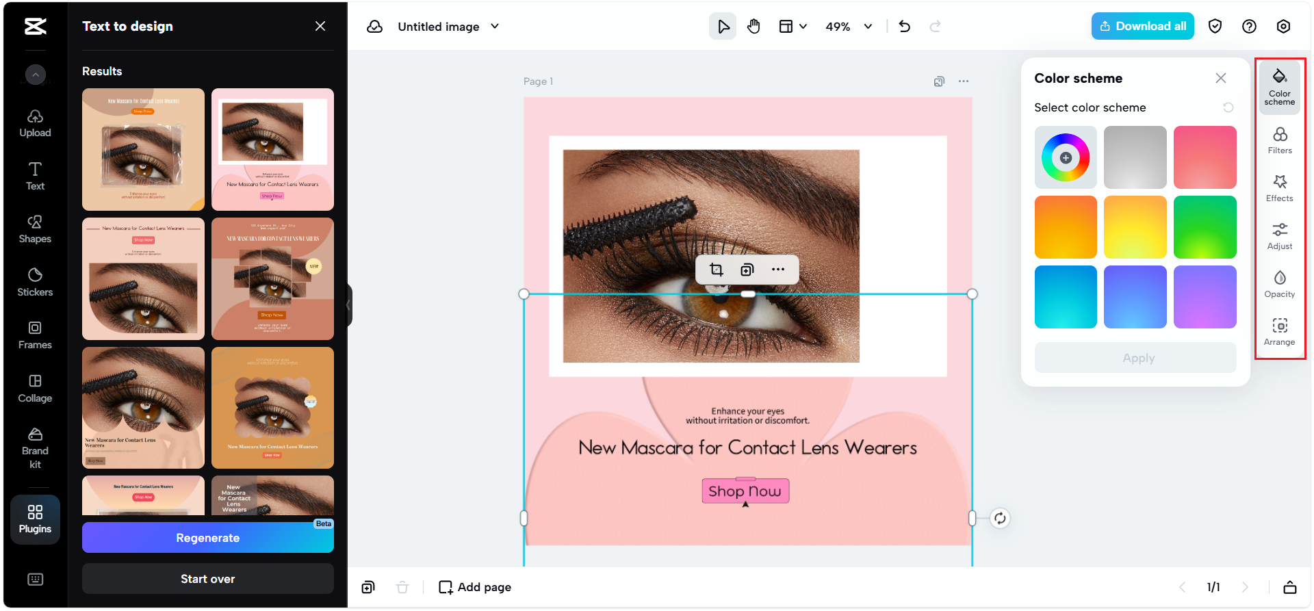Viewport: 1314px width, 611px height.
Task: Click the Regenerate button
Action: [x=208, y=538]
